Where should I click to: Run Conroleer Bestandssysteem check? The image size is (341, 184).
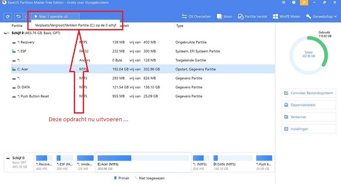[309, 93]
